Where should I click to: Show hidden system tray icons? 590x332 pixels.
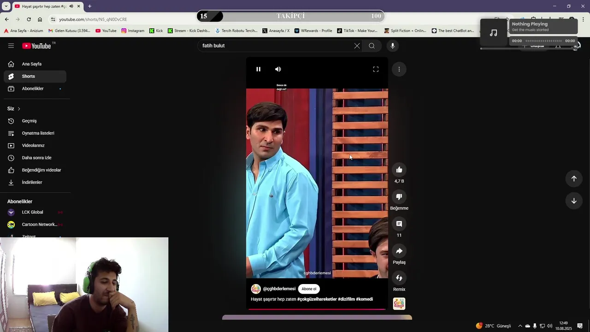(520, 326)
